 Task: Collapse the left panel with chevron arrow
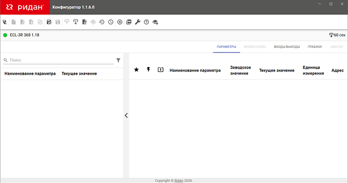point(126,115)
